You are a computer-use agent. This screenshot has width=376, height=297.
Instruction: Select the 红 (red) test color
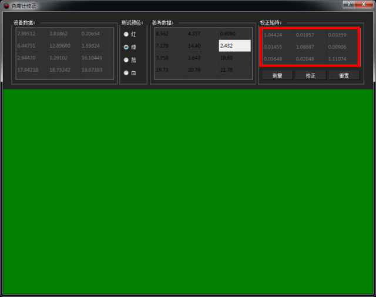pos(126,34)
